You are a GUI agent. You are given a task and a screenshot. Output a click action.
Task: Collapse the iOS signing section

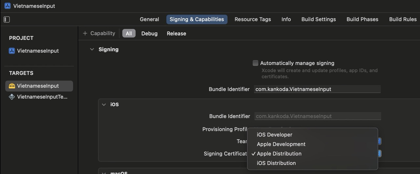point(104,105)
